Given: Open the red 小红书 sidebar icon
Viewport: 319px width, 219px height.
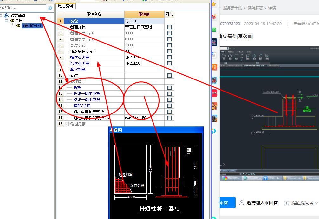Looking at the screenshot, I should tap(214, 93).
